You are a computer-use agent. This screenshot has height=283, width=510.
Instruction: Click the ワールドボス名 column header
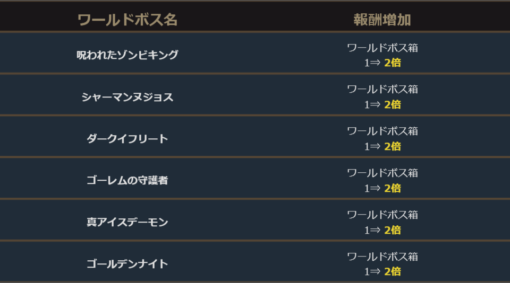(x=127, y=20)
